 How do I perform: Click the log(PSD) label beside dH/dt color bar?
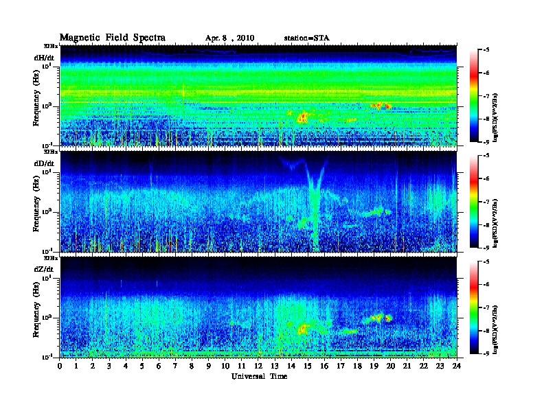click(496, 117)
